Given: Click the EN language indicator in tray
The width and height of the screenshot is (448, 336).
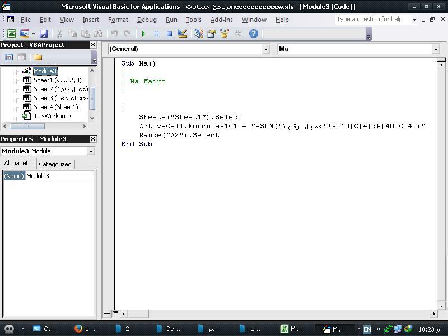Looking at the screenshot, I should (367, 329).
